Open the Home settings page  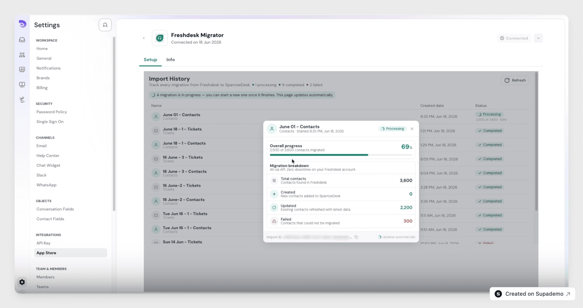tap(42, 49)
